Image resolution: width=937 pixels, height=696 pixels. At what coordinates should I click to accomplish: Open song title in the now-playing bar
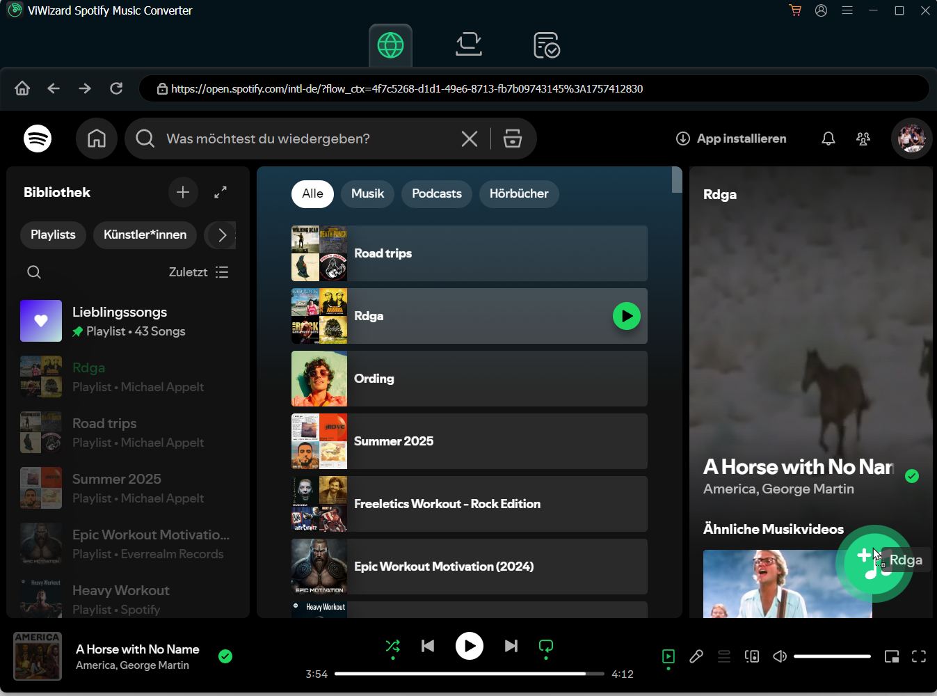(x=138, y=649)
